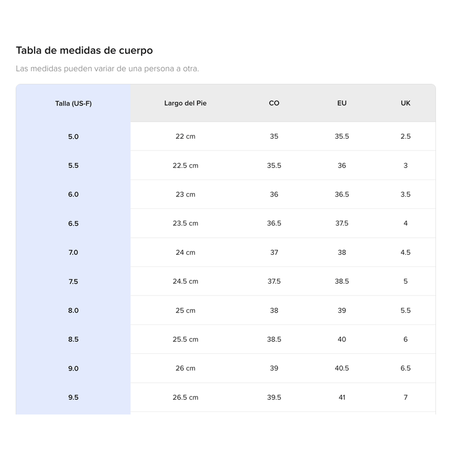Screen dimensions: 453x453
Task: Click CO value 37.5 in the 7.5 row
Action: (274, 281)
